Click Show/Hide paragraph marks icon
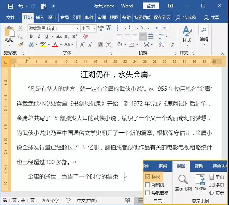This screenshot has width=229, height=205. [172, 44]
